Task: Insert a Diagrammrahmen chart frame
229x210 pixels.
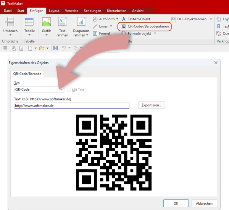Action: click(x=81, y=22)
